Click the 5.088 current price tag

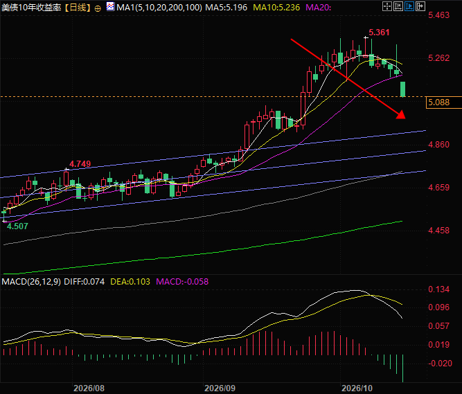click(444, 102)
